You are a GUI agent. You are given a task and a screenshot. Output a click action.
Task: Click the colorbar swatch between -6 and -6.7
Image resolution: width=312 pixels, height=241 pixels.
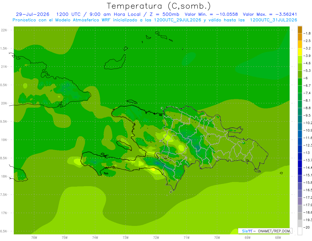click(300, 82)
